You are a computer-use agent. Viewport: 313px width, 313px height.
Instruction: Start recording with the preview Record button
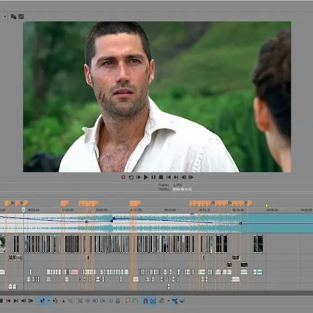pyautogui.click(x=124, y=177)
